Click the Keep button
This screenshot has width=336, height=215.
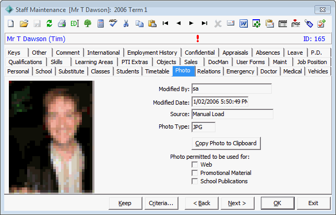tap(125, 203)
